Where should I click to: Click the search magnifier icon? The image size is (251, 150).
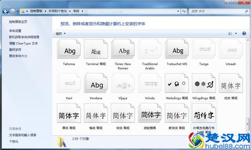tap(246, 11)
